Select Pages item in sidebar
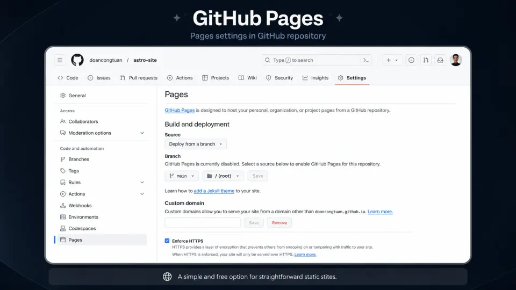The image size is (516, 290). coord(102,240)
